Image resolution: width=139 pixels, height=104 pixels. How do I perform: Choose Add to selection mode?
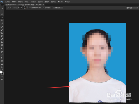click(18, 8)
